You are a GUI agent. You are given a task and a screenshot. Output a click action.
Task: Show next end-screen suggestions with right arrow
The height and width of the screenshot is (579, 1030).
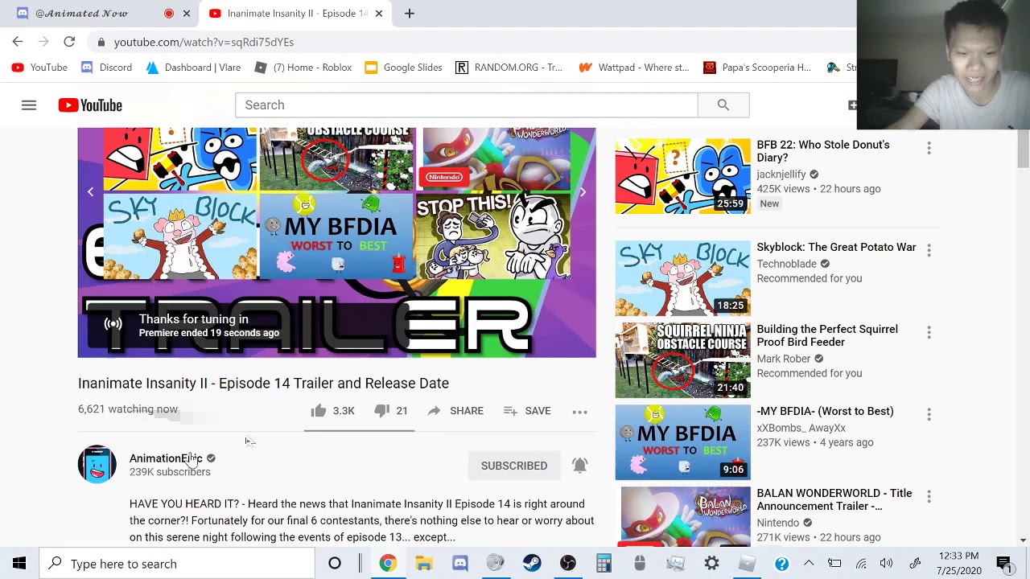(583, 192)
